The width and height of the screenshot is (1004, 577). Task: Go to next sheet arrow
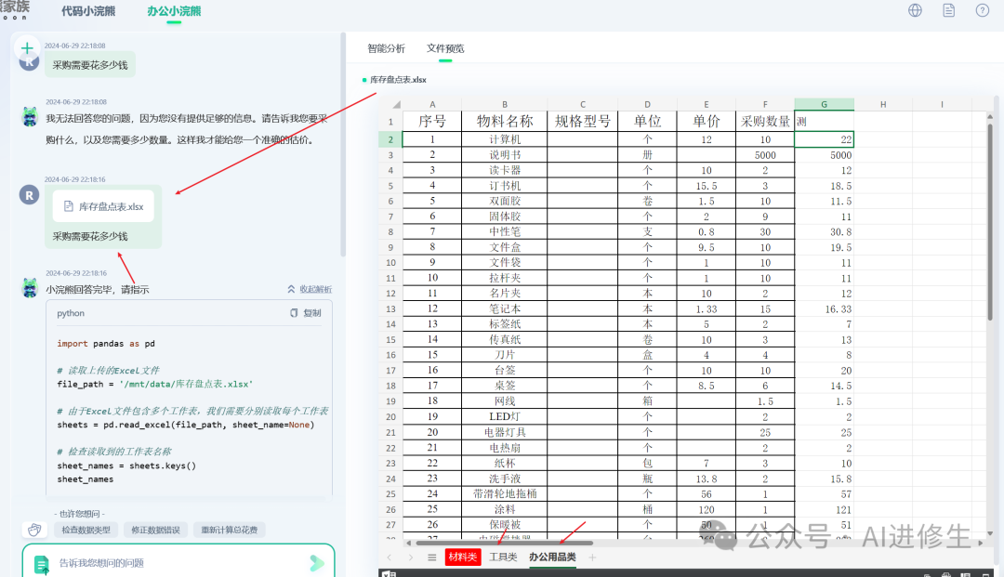411,557
